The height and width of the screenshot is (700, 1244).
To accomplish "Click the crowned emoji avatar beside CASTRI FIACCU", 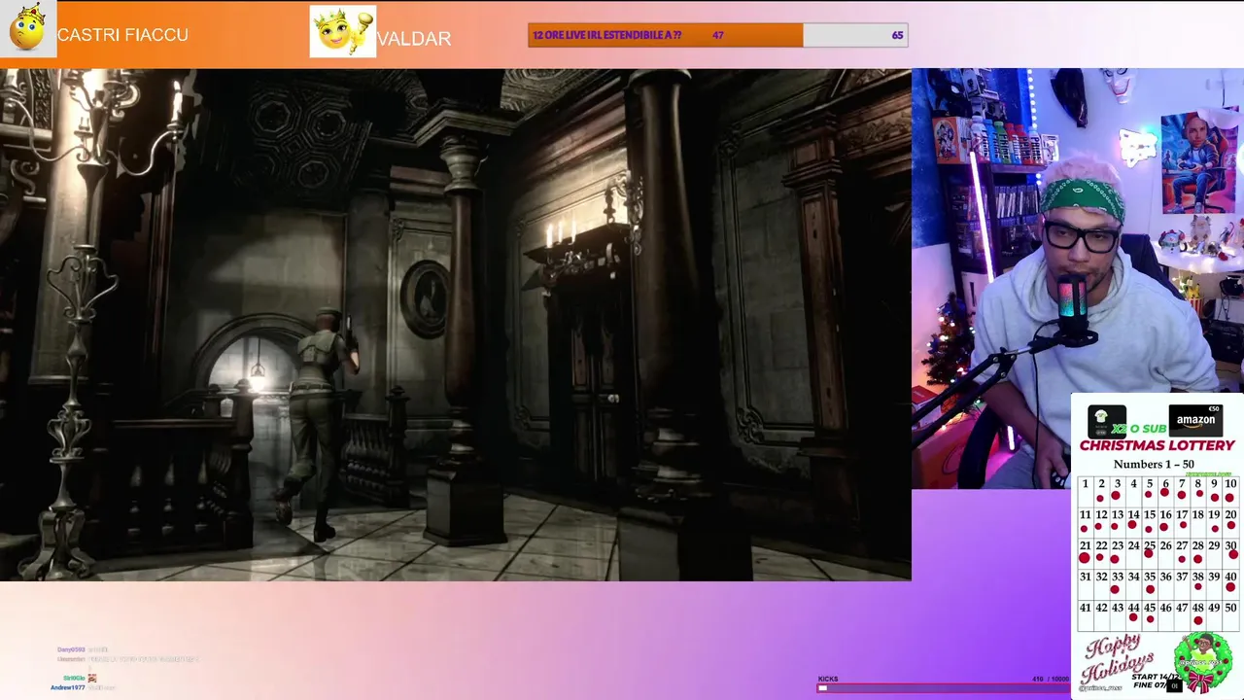I will (28, 28).
